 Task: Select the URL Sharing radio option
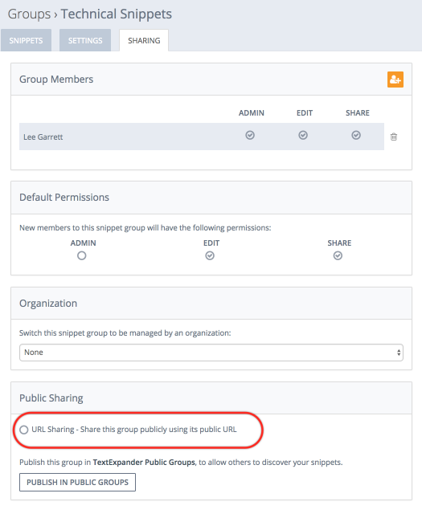(x=23, y=430)
